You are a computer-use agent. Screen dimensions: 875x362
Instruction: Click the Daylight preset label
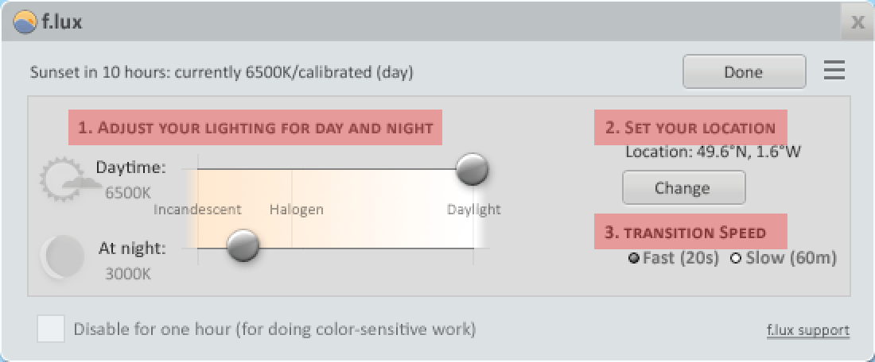tap(474, 210)
